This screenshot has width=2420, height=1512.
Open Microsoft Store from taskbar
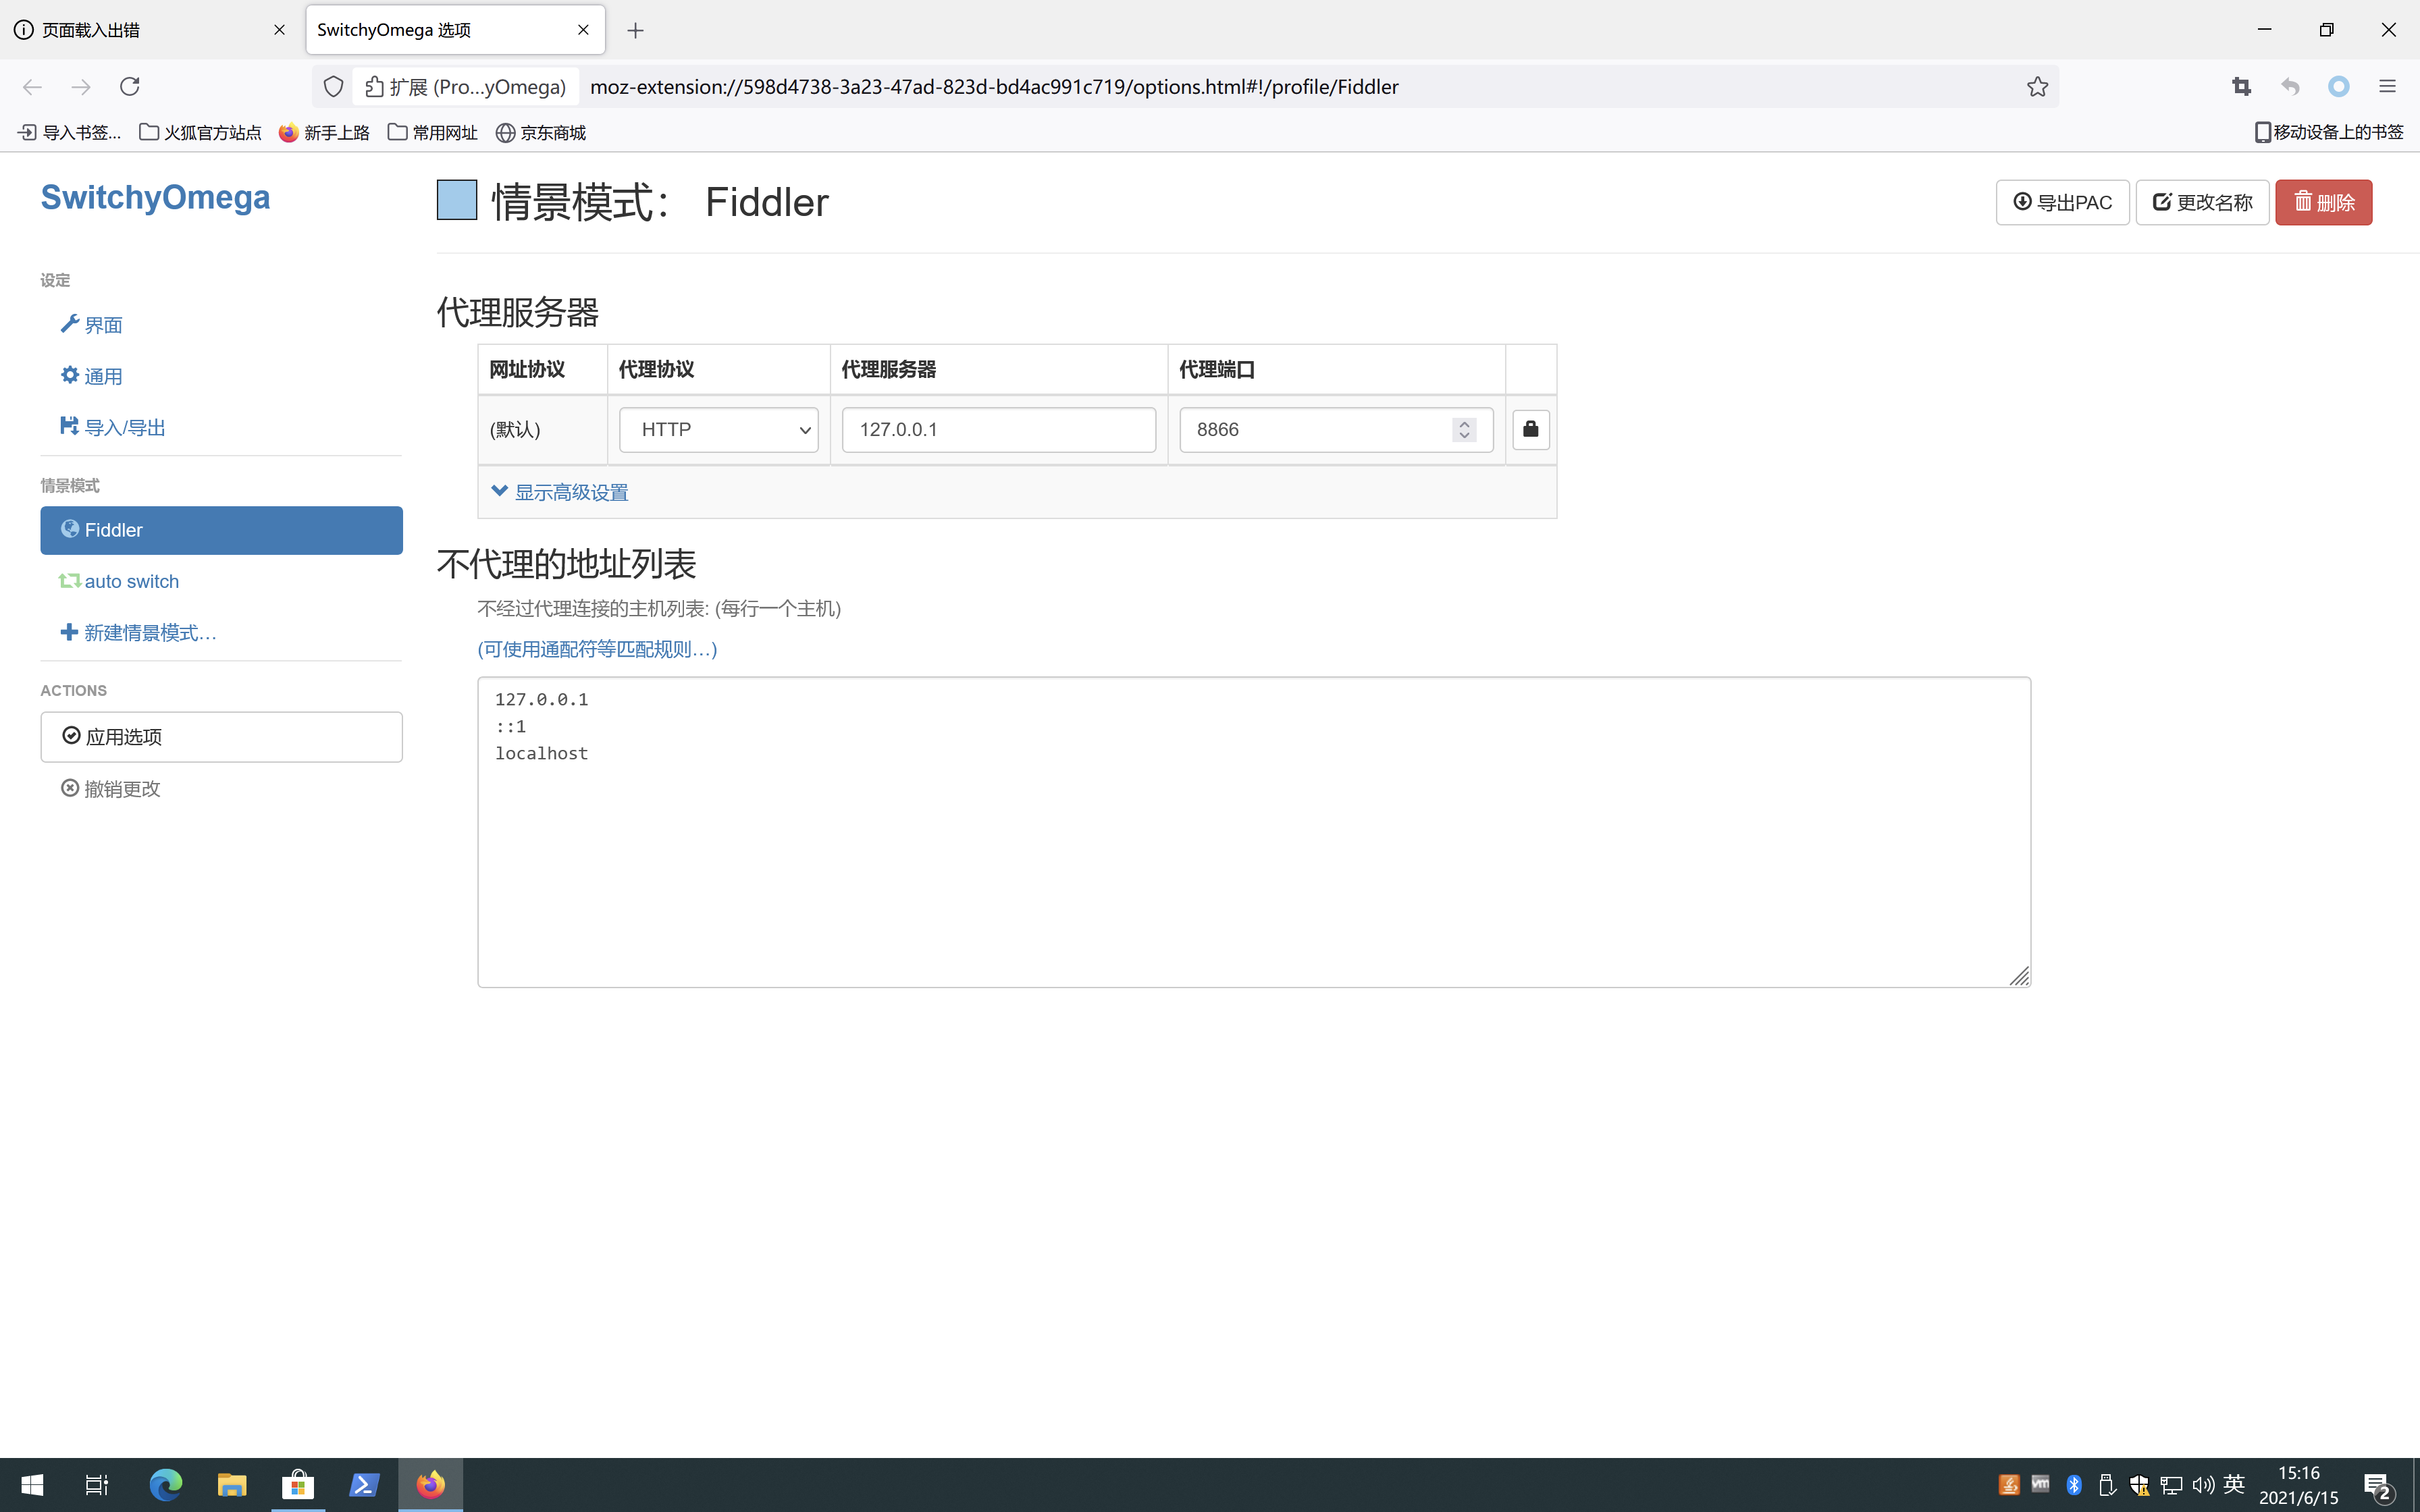click(298, 1485)
